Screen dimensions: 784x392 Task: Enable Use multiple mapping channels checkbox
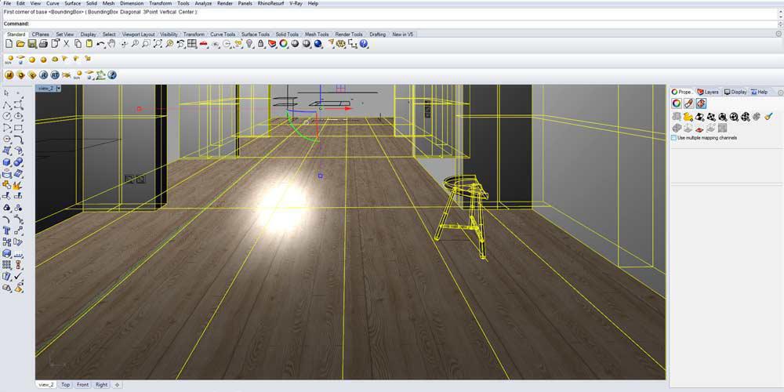pos(674,137)
